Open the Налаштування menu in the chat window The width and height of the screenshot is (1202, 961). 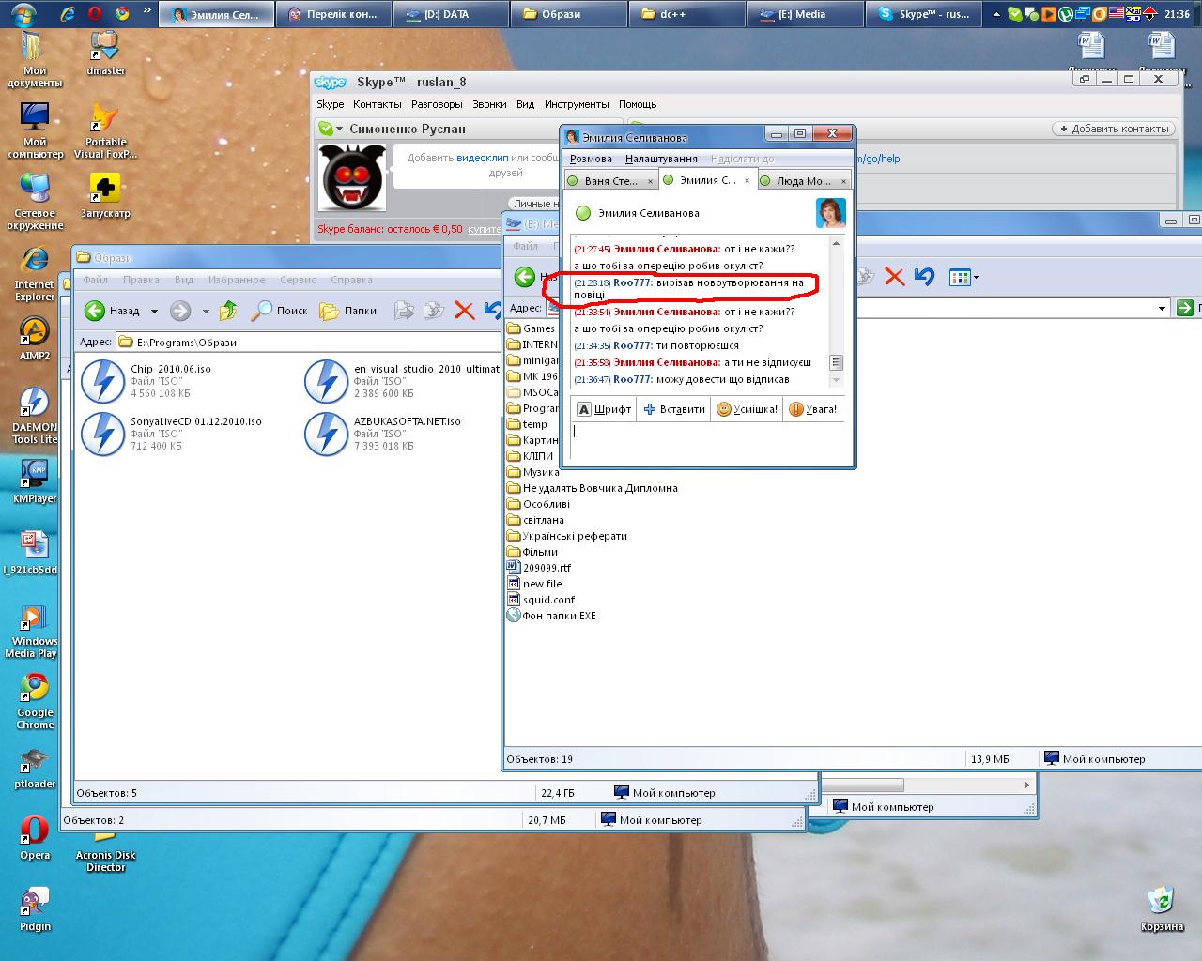[x=661, y=159]
